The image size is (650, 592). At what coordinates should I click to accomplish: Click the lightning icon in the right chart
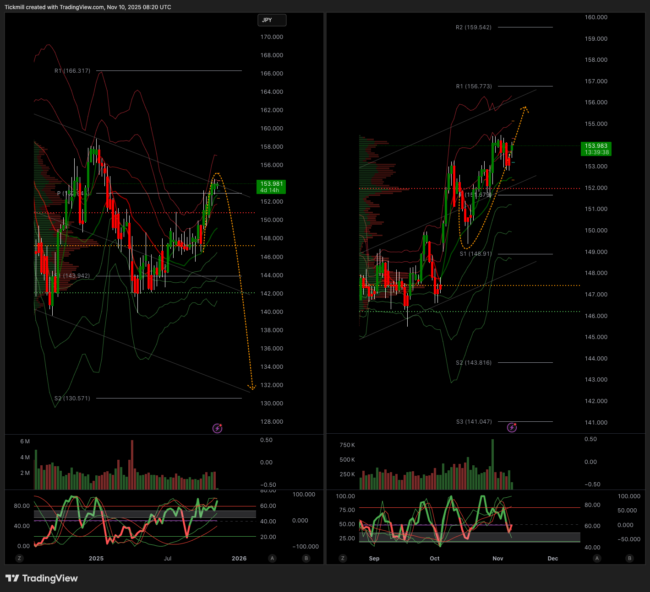(512, 427)
